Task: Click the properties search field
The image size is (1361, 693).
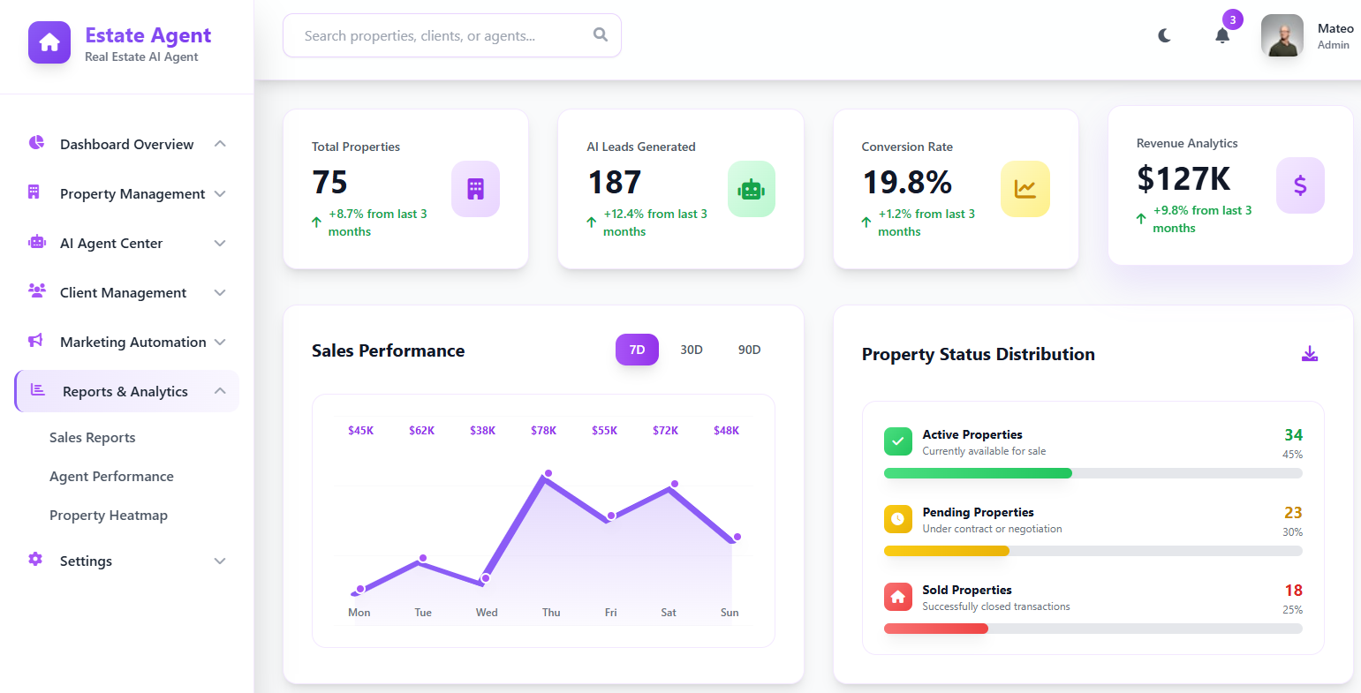Action: (x=451, y=35)
